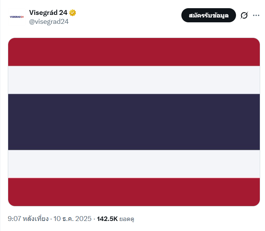265x231 pixels.
Task: Click the word หลังเที่ยง in the timestamp
Action: click(x=36, y=219)
